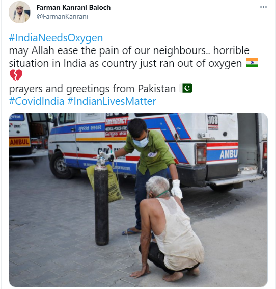Click the orange AMBUL sign at left

click(19, 142)
